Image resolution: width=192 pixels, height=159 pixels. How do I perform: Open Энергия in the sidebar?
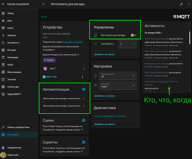tap(12, 35)
